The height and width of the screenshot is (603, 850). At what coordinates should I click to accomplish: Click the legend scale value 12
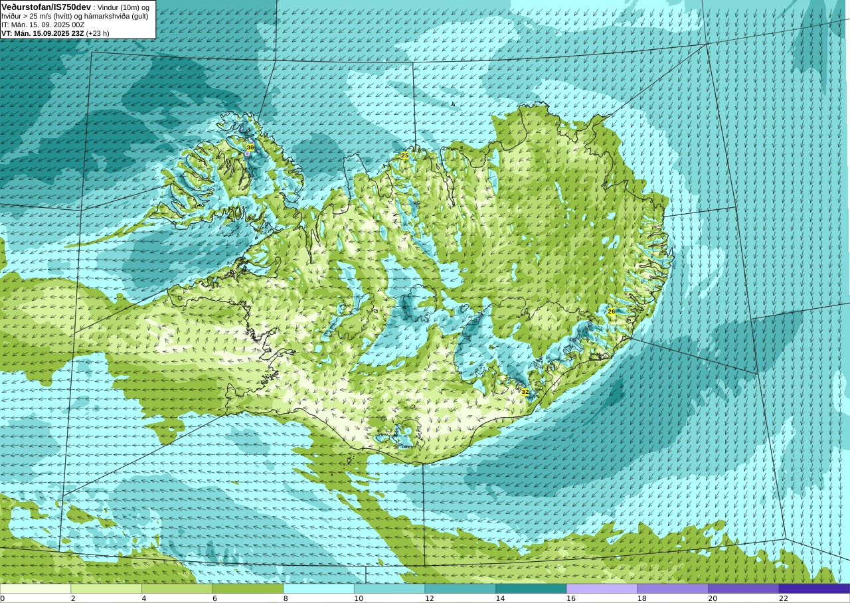430,598
